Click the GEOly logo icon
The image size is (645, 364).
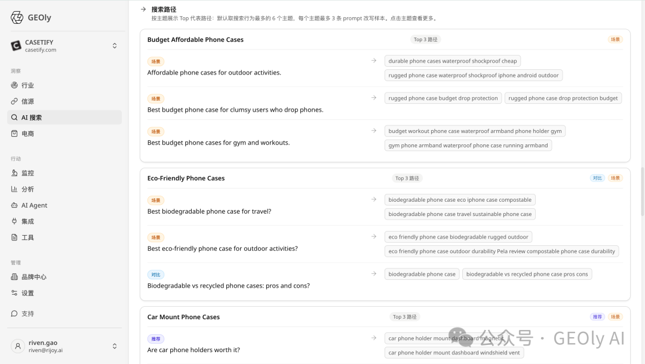pos(17,17)
